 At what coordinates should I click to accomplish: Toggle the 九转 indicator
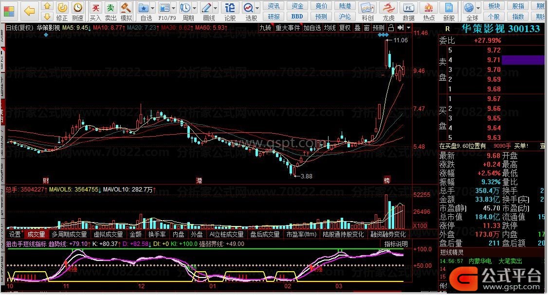265,28
